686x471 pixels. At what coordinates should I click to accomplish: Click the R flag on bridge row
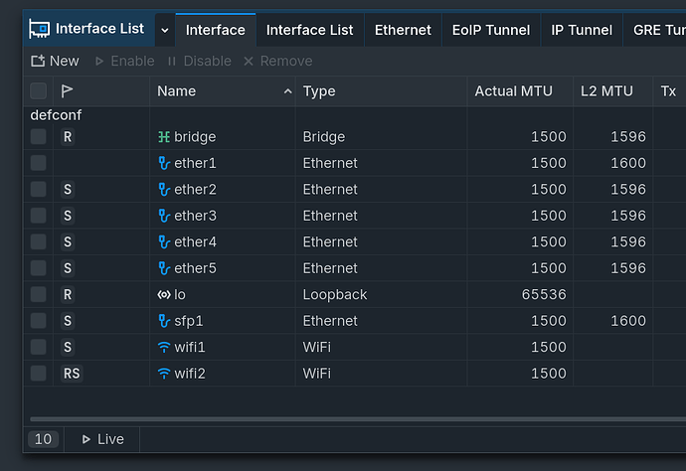pos(68,137)
